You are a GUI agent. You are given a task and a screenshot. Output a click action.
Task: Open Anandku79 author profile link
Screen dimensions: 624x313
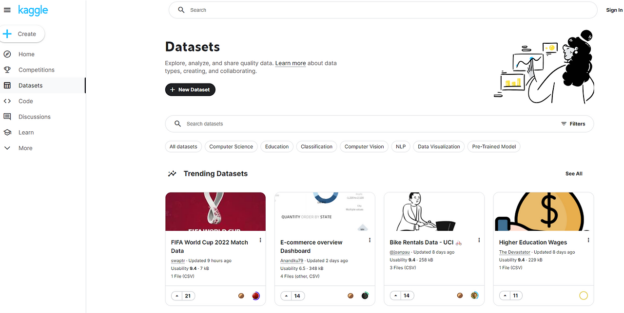pos(292,261)
